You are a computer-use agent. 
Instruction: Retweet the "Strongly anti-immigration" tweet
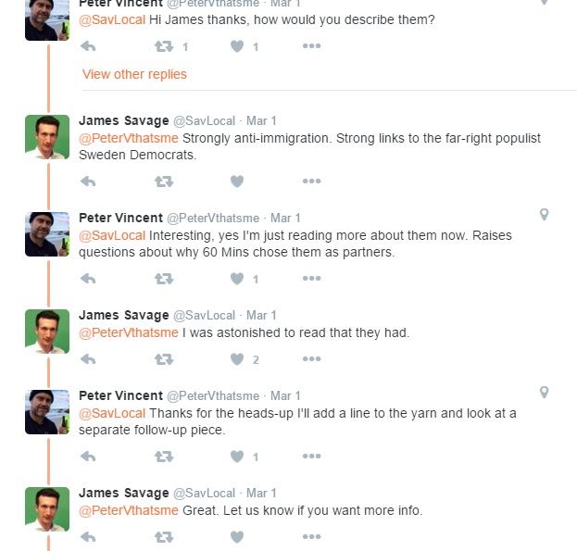pyautogui.click(x=163, y=182)
